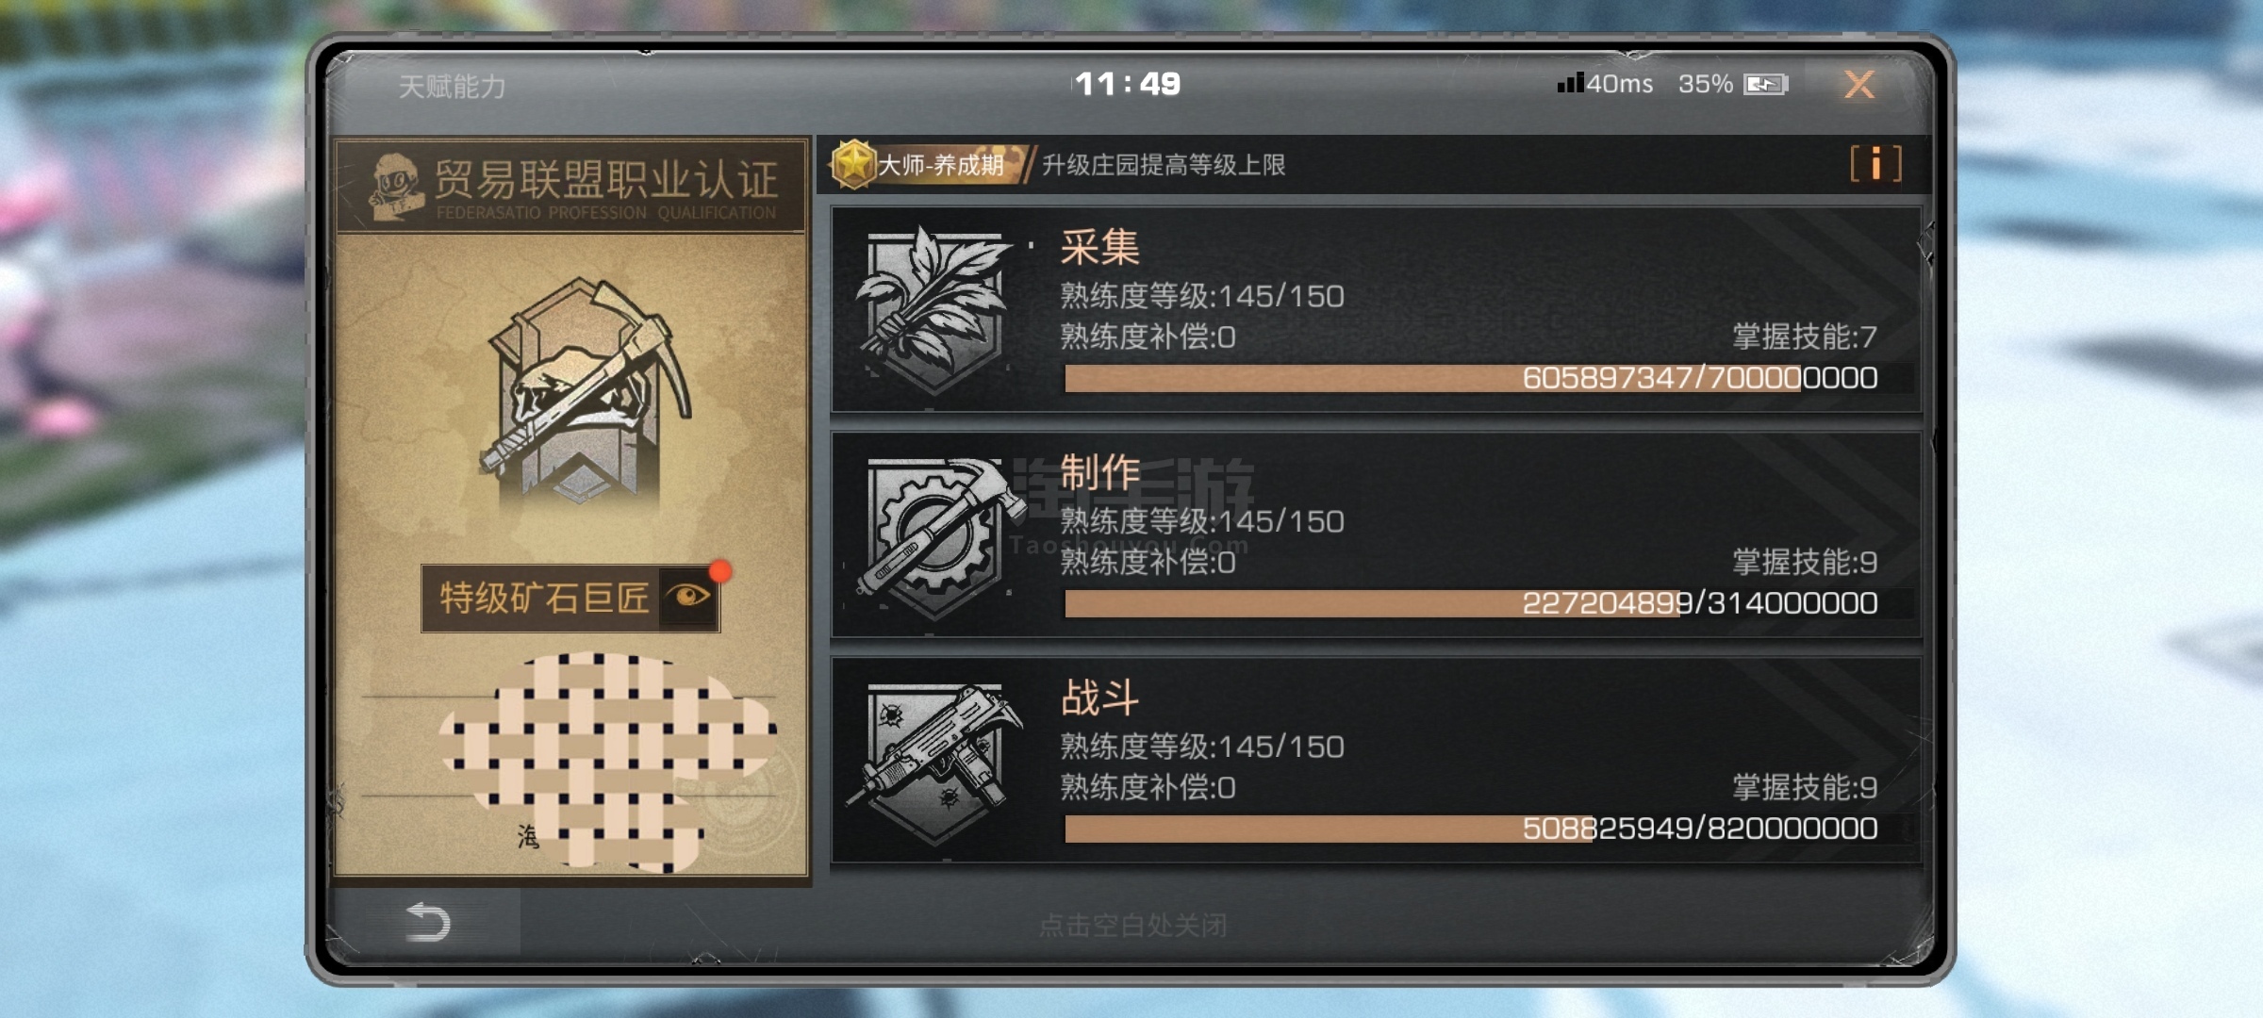Click the combat submachine gun icon
This screenshot has height=1018, width=2263.
point(935,762)
